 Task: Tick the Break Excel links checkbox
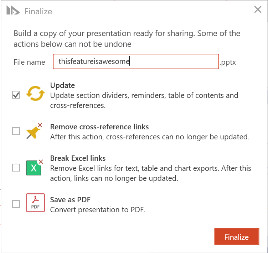pyautogui.click(x=16, y=167)
